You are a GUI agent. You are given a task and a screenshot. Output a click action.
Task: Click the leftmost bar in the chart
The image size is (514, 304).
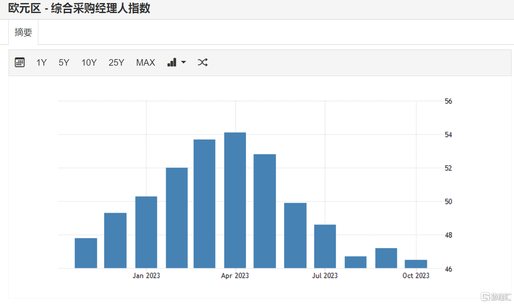tap(86, 253)
